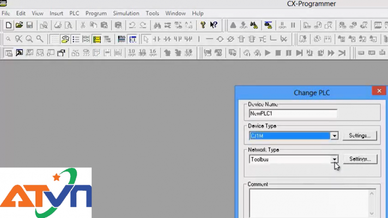Click the simulation Run play icon

(x=268, y=53)
